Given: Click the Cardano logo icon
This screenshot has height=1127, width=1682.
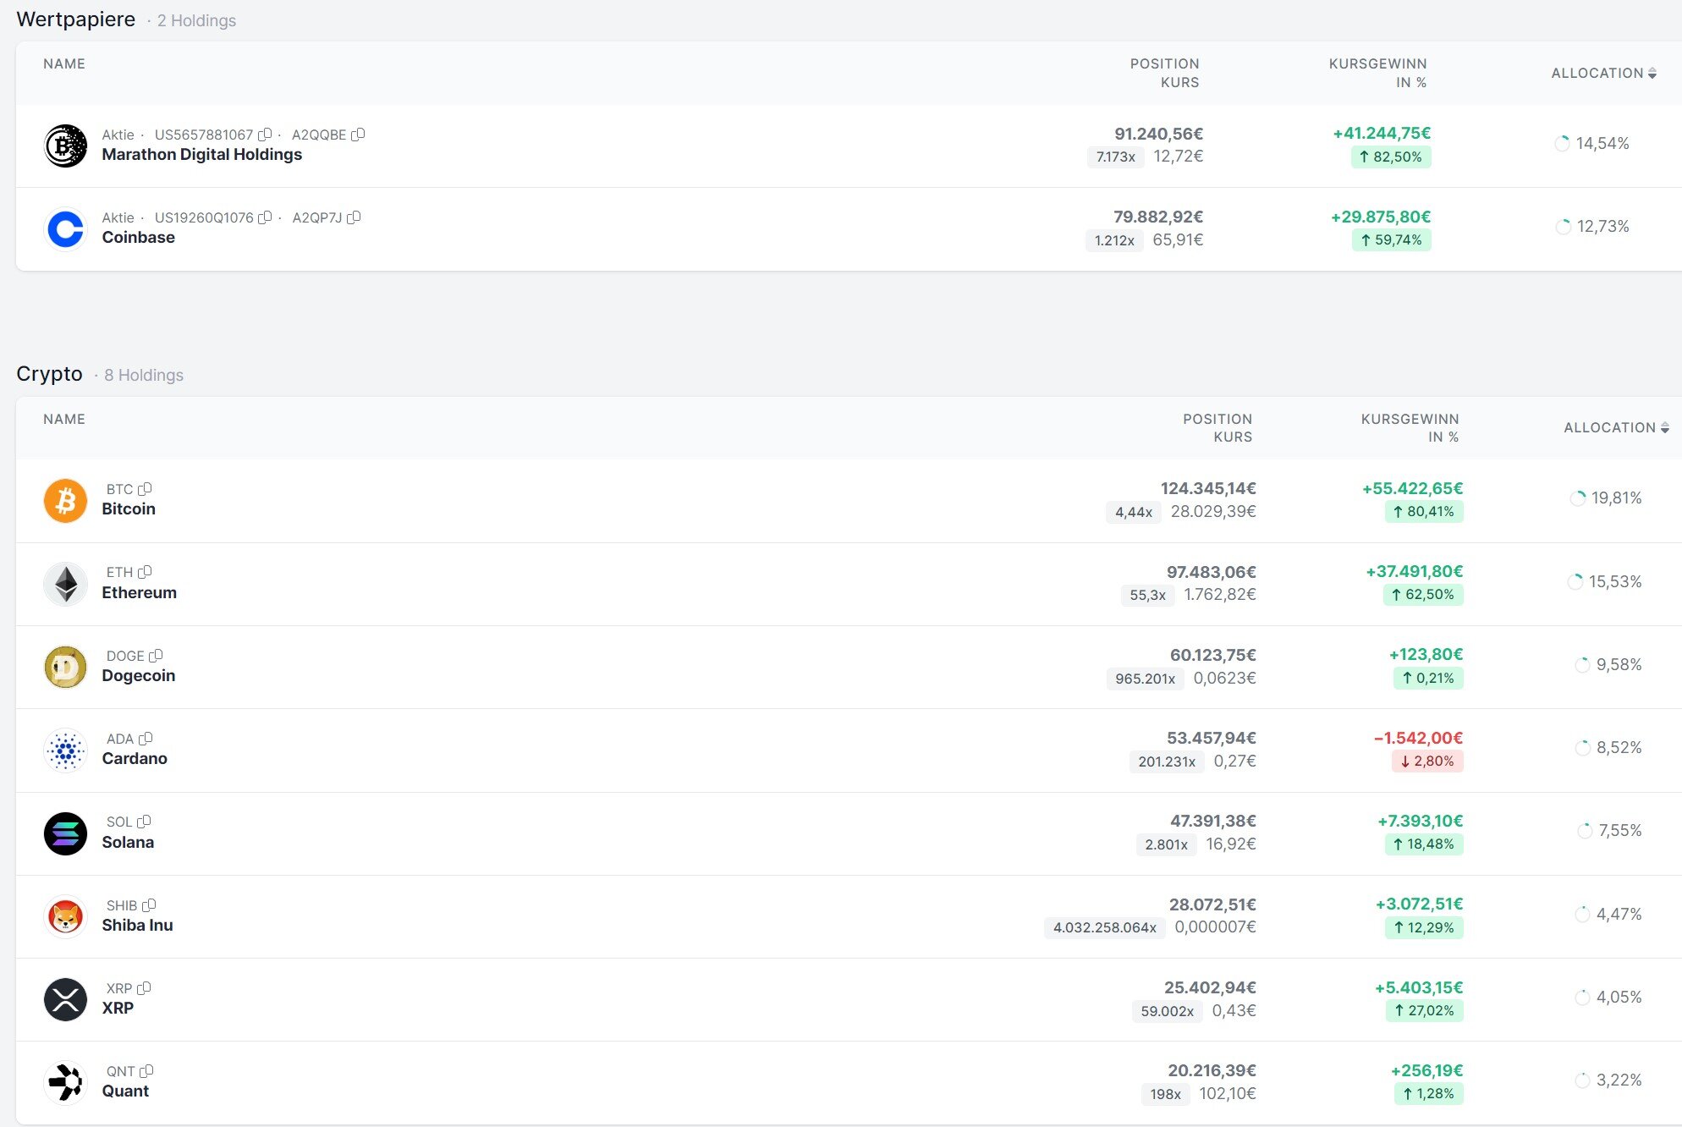Looking at the screenshot, I should coord(65,750).
